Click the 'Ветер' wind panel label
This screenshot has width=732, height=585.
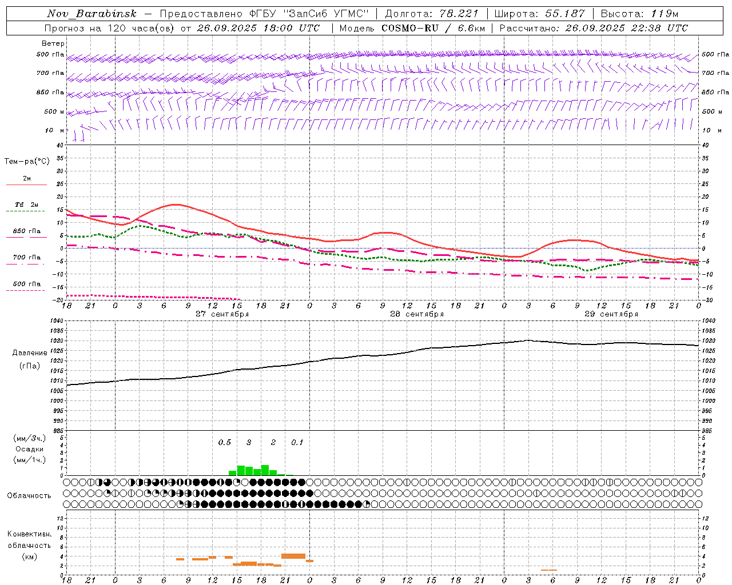point(53,43)
